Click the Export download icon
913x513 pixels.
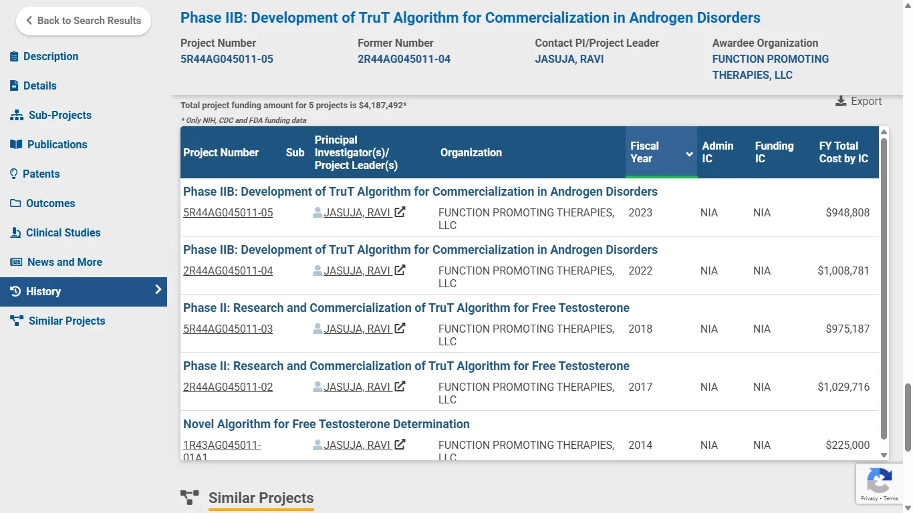pos(841,102)
